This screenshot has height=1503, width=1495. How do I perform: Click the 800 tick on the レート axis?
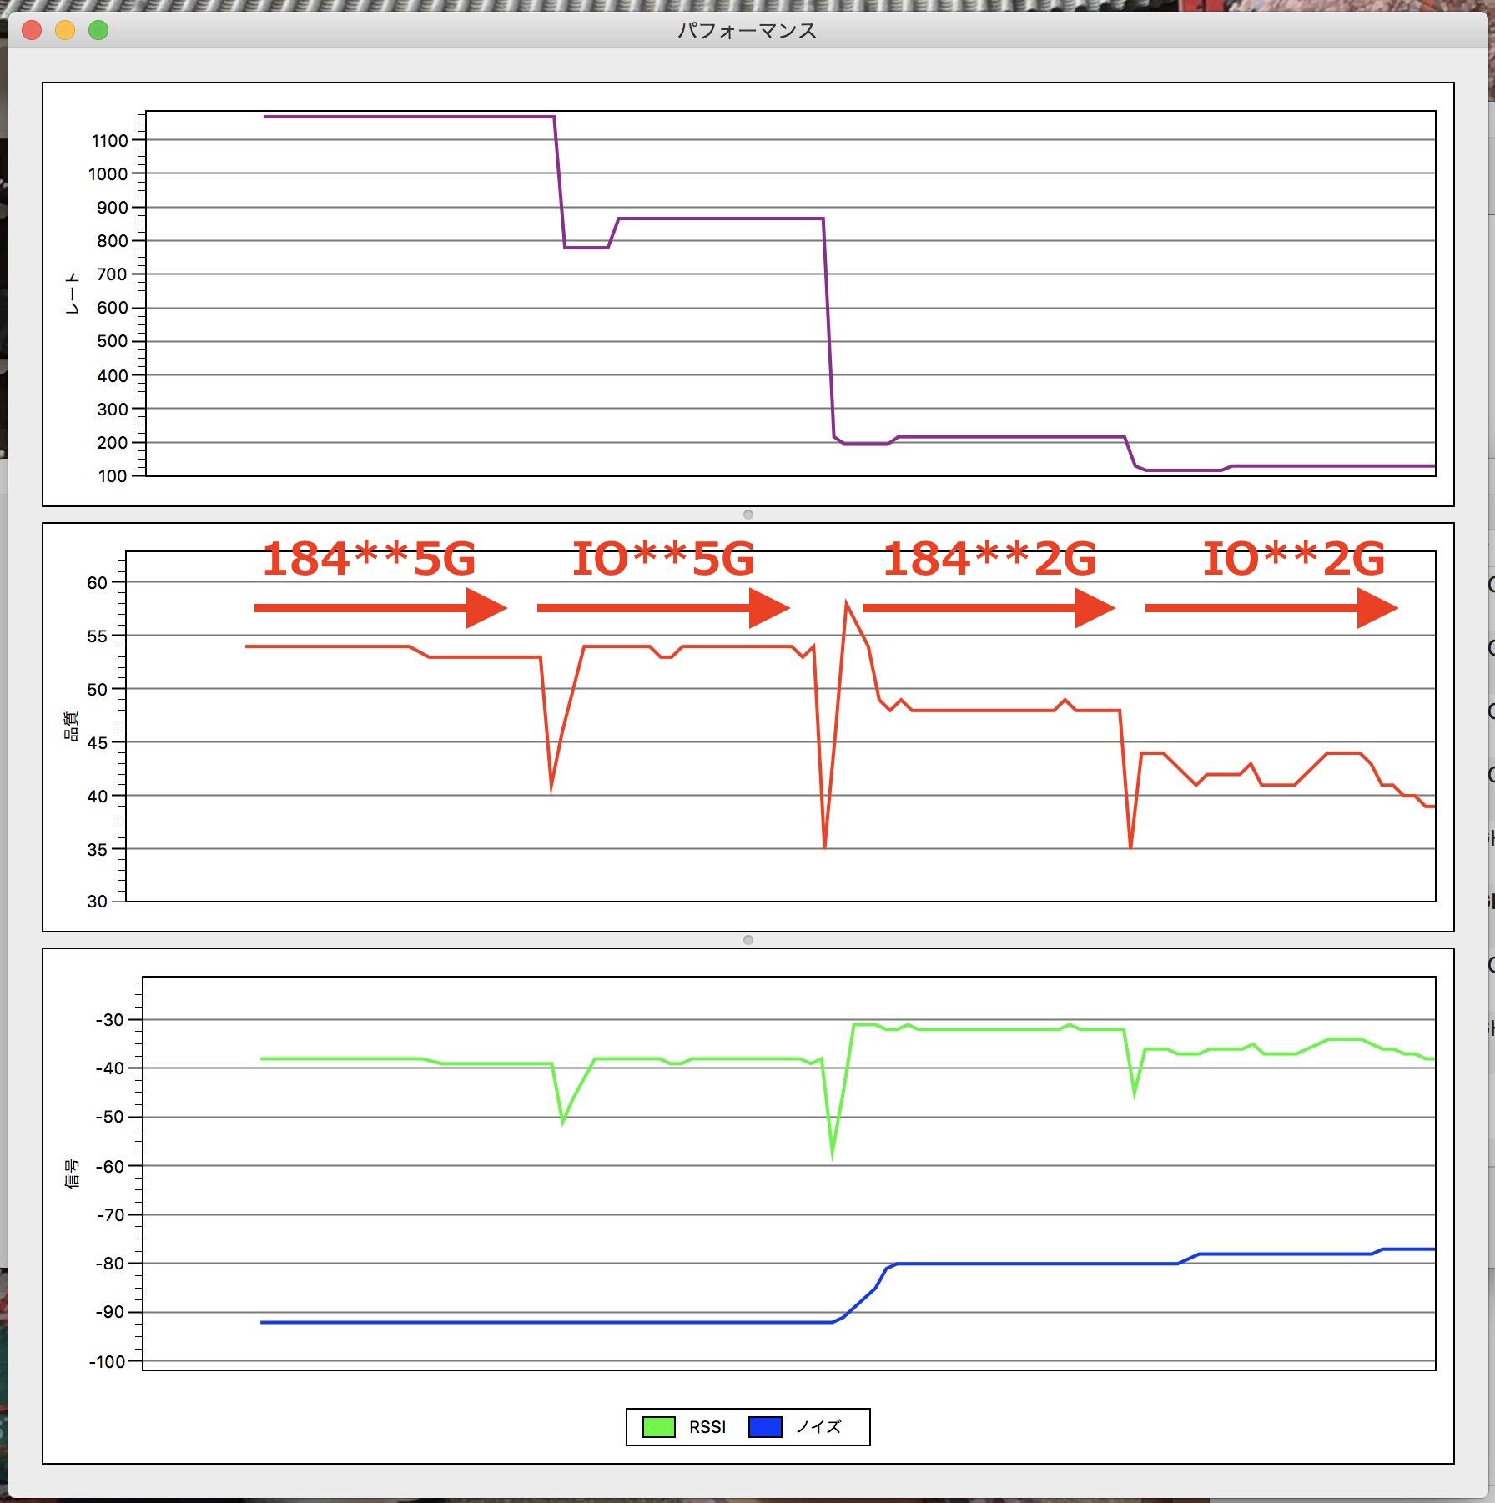(x=113, y=241)
